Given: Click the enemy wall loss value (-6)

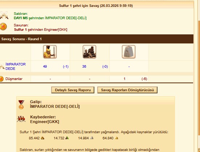Looking at the screenshot, I should (x=144, y=79).
